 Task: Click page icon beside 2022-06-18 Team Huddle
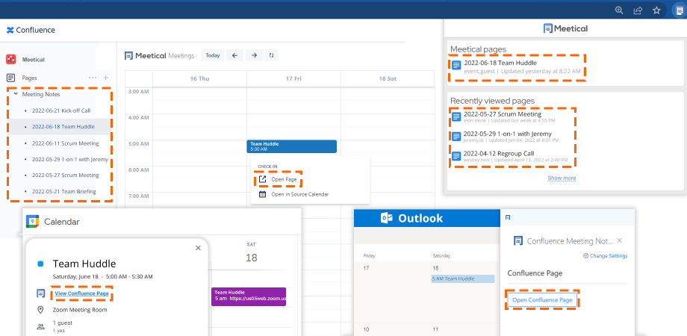[456, 66]
